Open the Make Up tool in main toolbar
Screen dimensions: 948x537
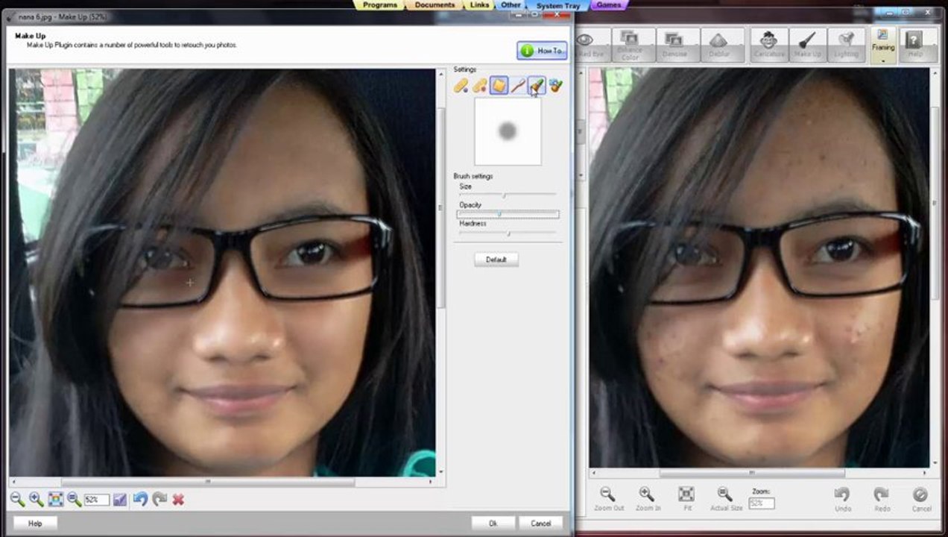click(807, 45)
